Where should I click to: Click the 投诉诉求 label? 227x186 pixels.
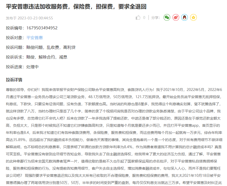click(15, 57)
